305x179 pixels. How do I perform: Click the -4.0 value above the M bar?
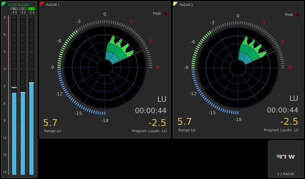coord(14,12)
